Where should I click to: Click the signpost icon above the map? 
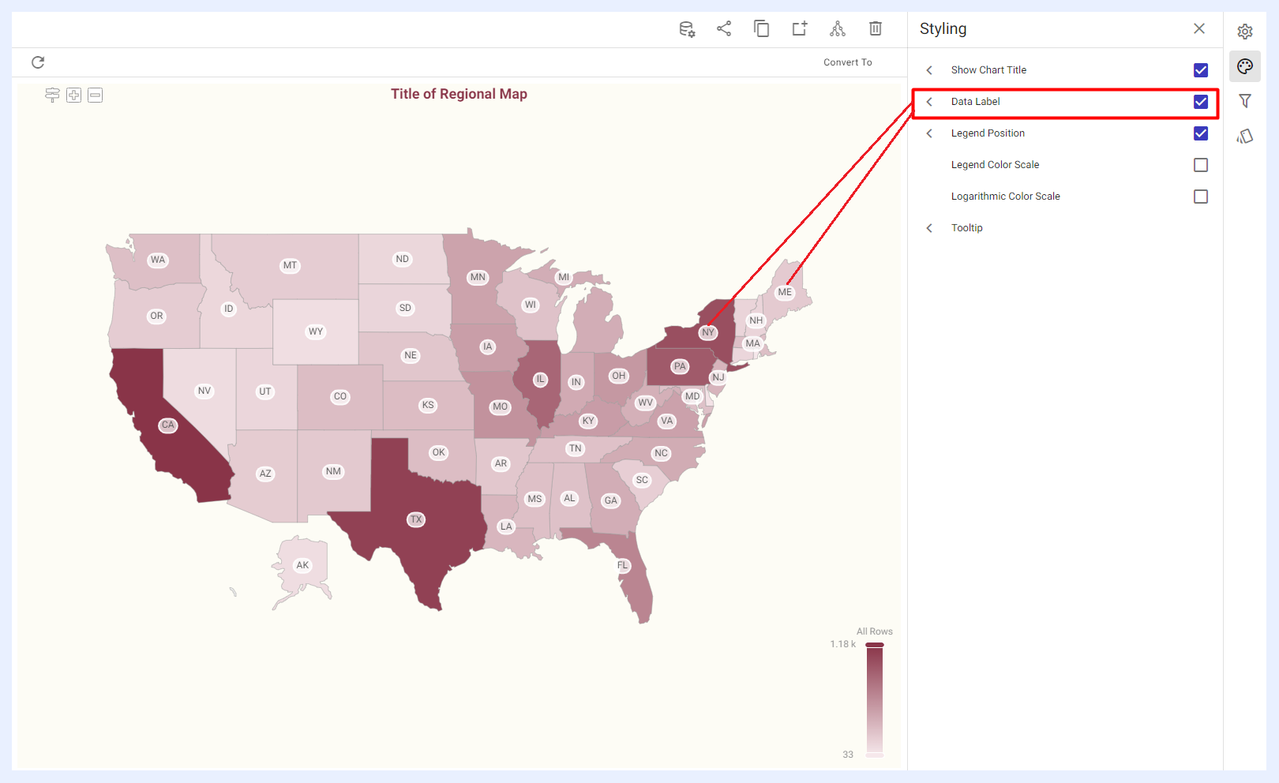[x=52, y=96]
